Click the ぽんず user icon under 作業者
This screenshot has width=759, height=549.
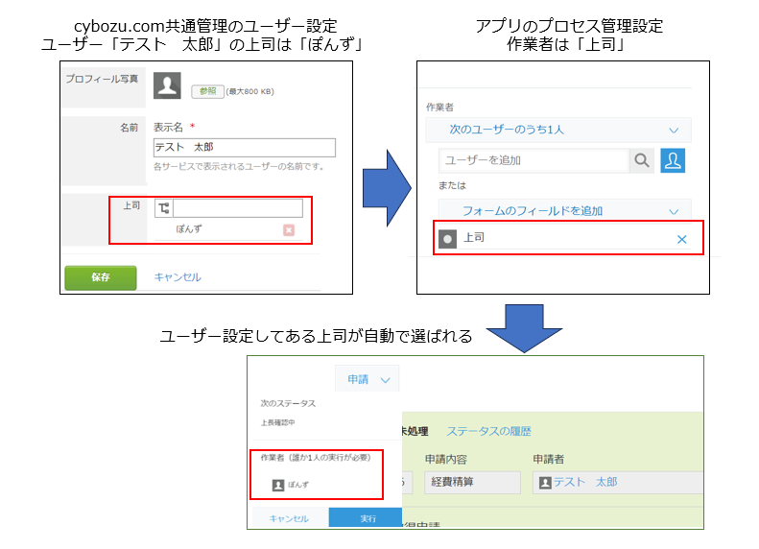(x=278, y=485)
